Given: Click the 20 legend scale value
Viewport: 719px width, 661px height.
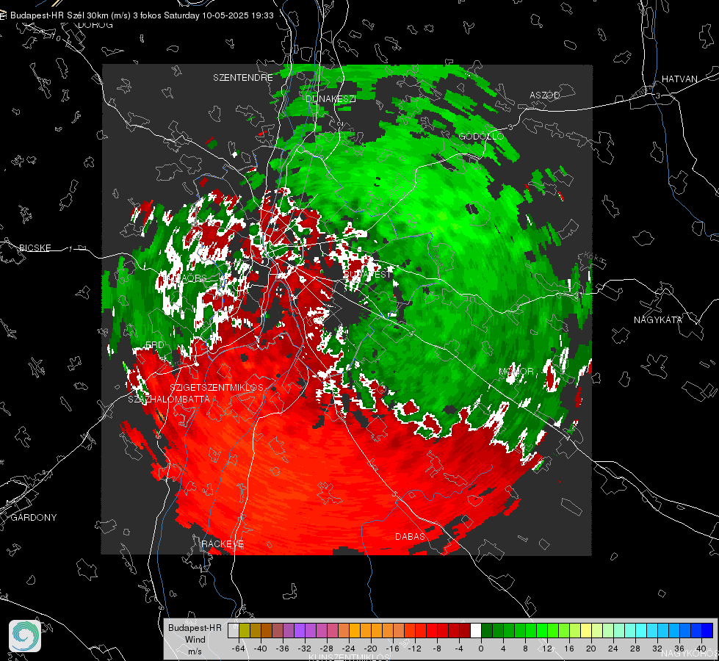Looking at the screenshot, I should click(x=591, y=649).
